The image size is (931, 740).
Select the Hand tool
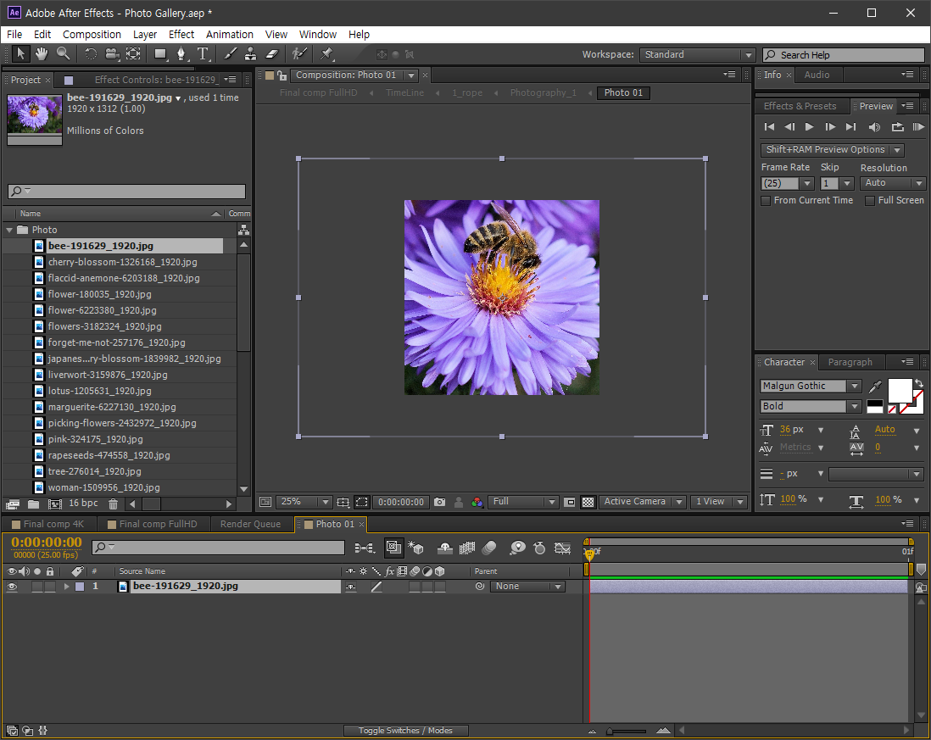(x=41, y=54)
